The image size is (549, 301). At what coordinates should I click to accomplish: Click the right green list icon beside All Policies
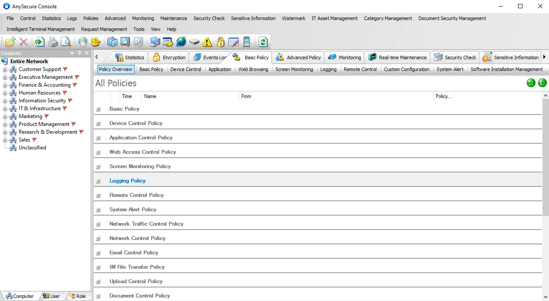542,83
